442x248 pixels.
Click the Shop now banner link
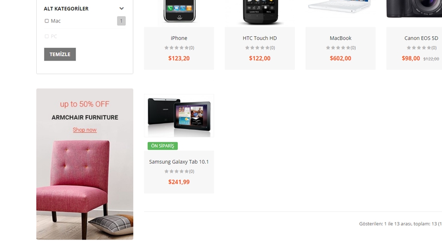point(84,130)
